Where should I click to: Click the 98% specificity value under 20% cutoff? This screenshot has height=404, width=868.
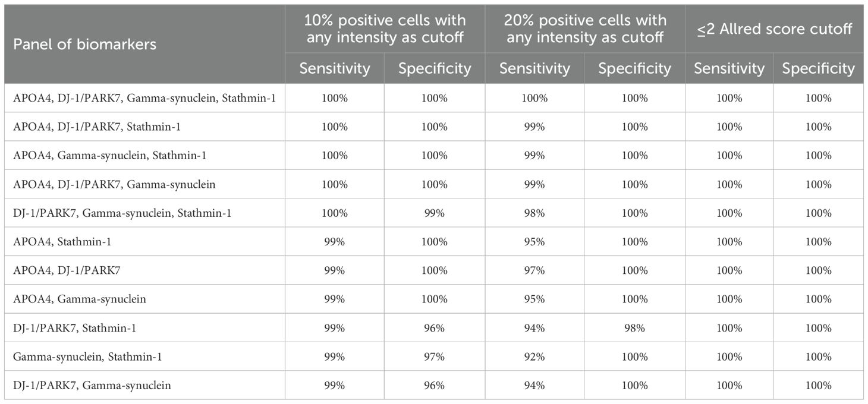click(x=634, y=328)
